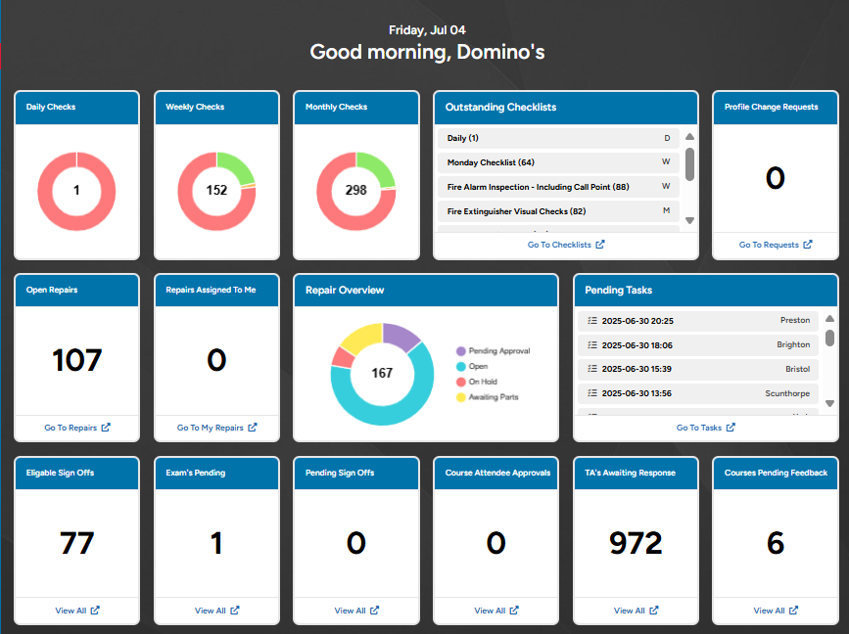
Task: Click external-link icon beside Go To Requests
Action: coord(807,245)
